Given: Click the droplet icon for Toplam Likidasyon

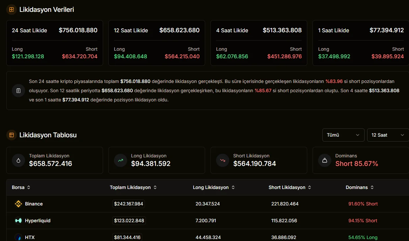Looking at the screenshot, I should (x=18, y=160).
